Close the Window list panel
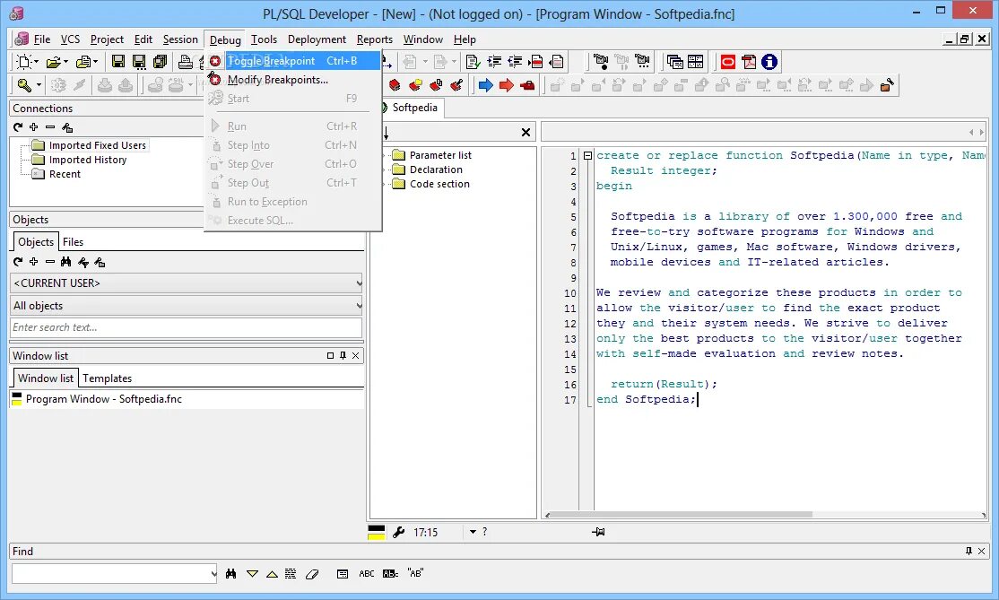The width and height of the screenshot is (999, 600). tap(355, 355)
